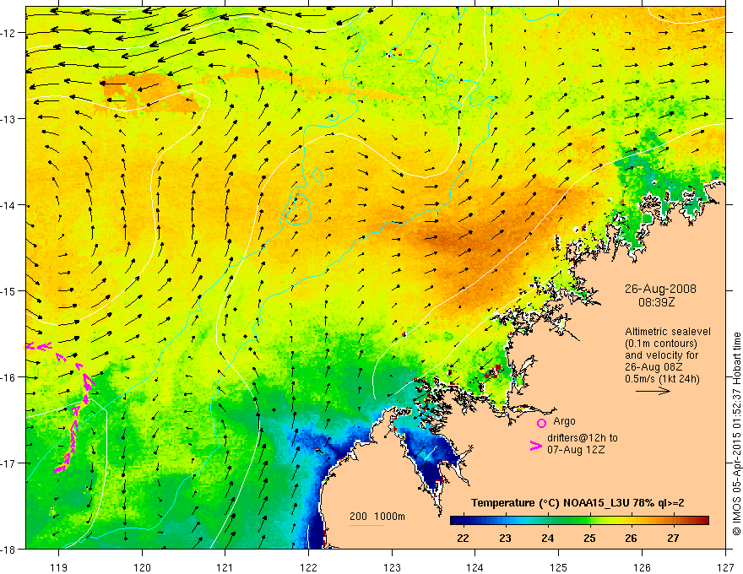Click the latitude axis label -12
This screenshot has height=574, width=743.
(x=9, y=33)
